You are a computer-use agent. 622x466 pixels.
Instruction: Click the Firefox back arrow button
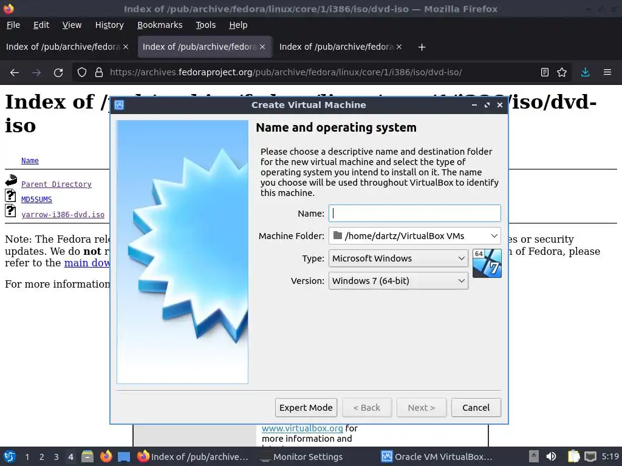tap(15, 73)
